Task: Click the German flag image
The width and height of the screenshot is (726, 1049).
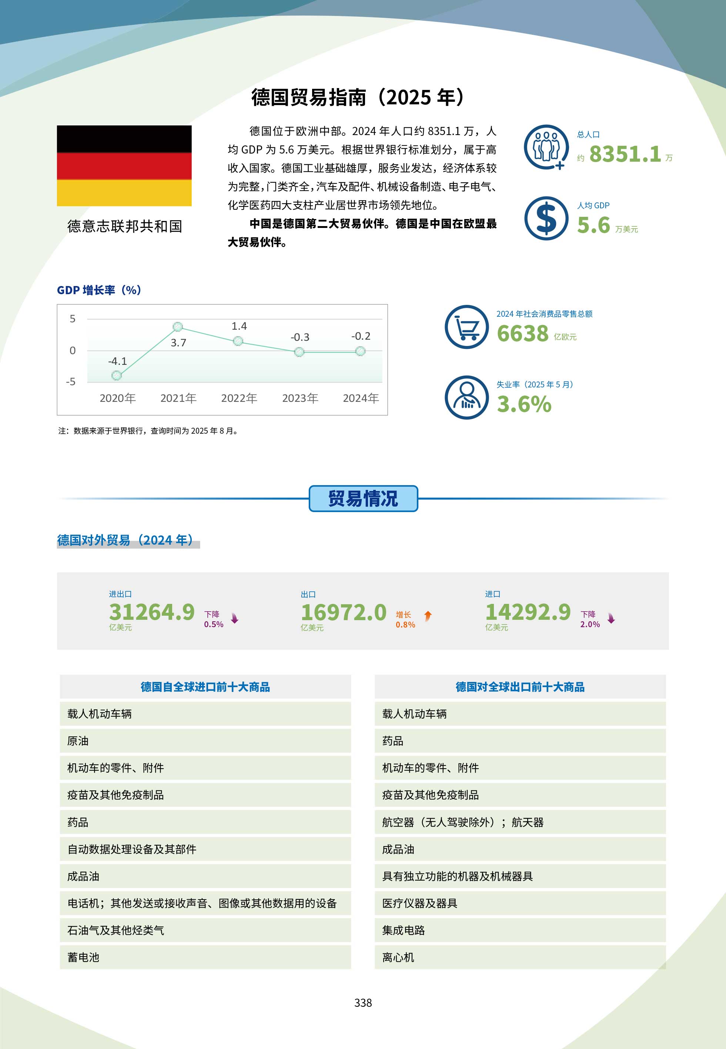Action: coord(124,165)
